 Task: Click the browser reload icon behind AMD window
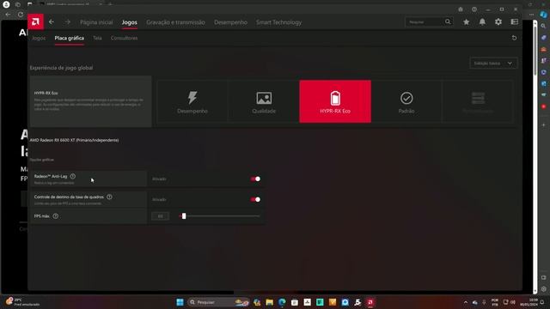pos(21,15)
